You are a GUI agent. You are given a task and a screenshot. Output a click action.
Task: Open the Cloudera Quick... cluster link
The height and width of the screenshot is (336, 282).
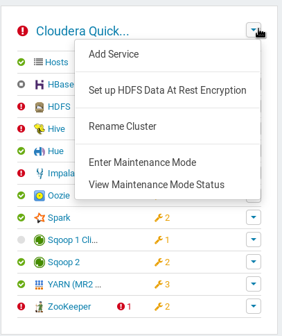[82, 31]
